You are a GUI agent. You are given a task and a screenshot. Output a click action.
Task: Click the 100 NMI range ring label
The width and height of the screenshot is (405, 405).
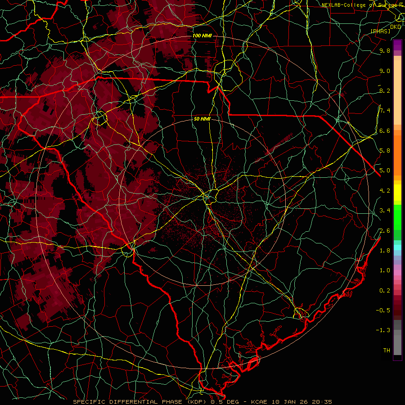click(202, 36)
